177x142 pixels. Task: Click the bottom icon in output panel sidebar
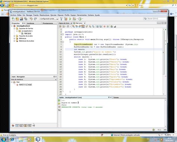(x=59, y=110)
